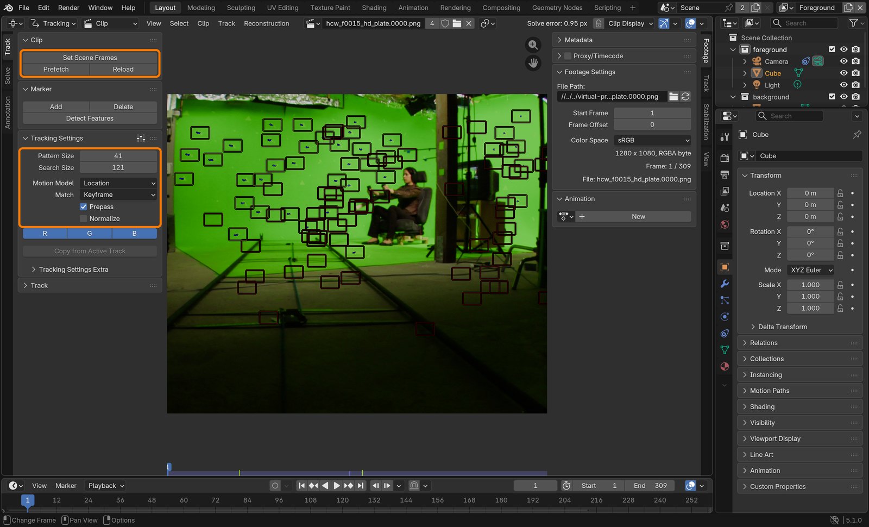This screenshot has width=869, height=527.
Task: Switch to the Solve sidebar tab
Action: coord(8,76)
